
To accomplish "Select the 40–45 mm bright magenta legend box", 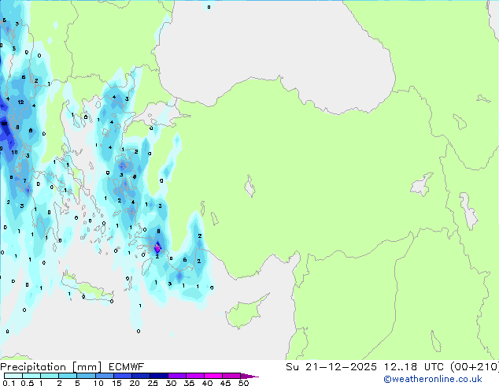I will pyautogui.click(x=213, y=376).
